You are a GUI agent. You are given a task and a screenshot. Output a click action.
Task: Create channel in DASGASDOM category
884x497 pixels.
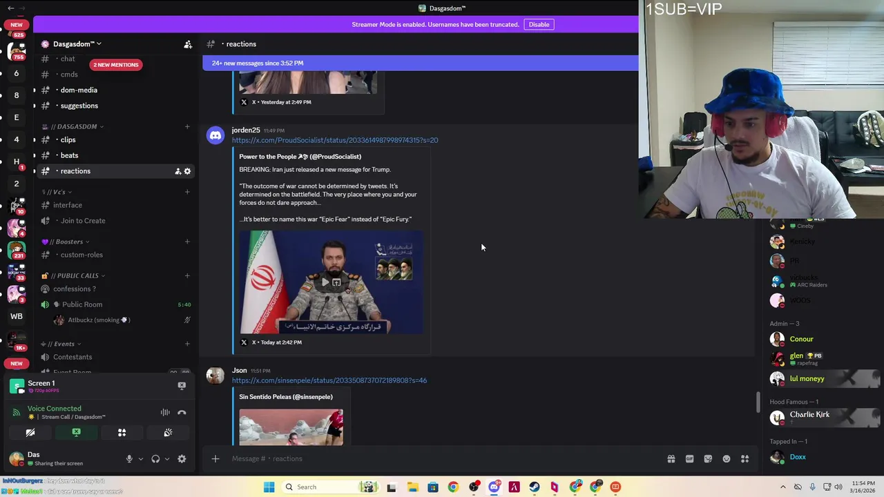click(187, 127)
